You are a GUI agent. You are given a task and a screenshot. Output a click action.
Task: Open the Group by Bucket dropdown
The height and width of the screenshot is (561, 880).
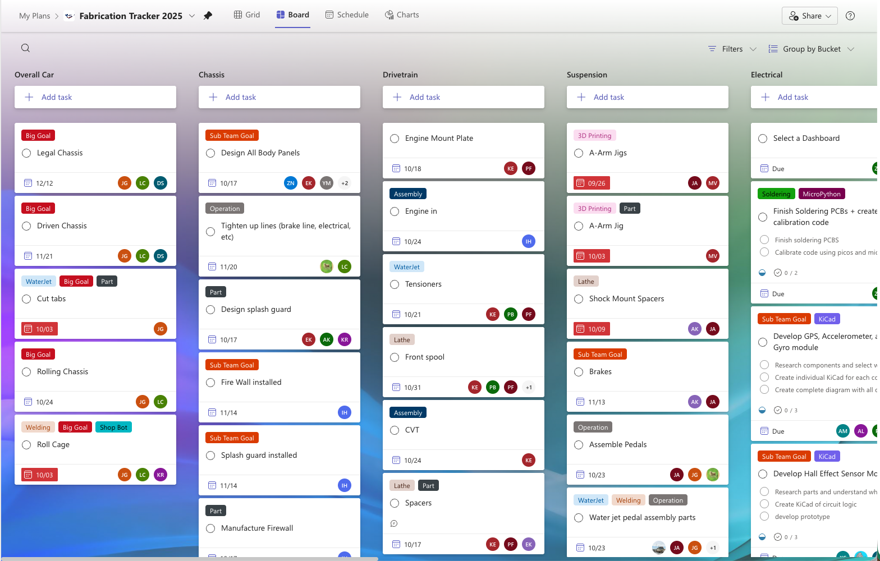[x=811, y=49]
